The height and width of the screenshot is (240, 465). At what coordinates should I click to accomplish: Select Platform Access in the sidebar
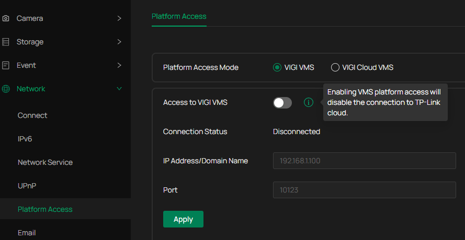pyautogui.click(x=65, y=209)
